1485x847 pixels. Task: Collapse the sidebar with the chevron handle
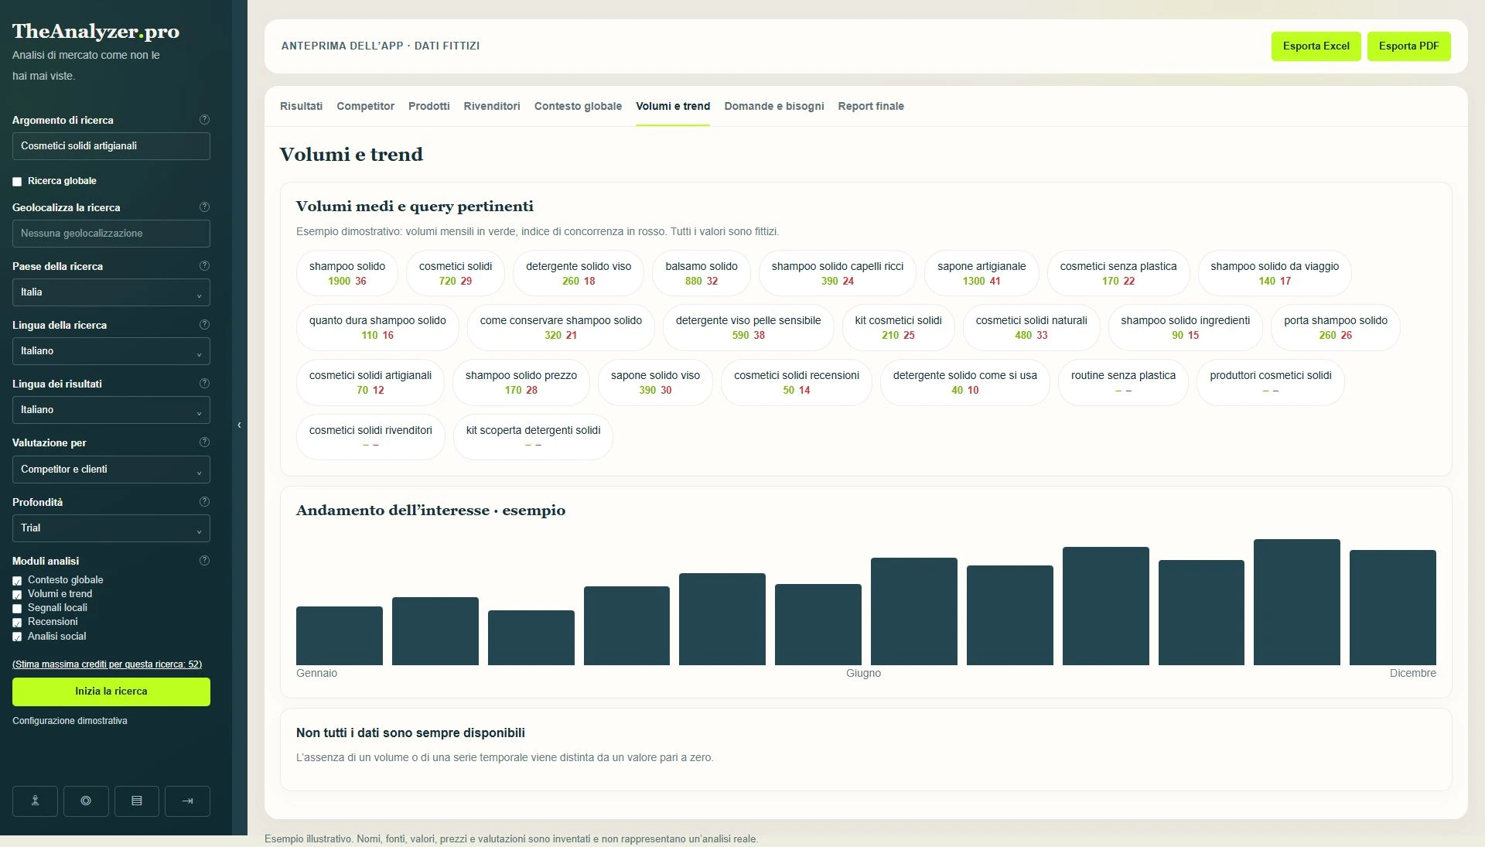[239, 425]
